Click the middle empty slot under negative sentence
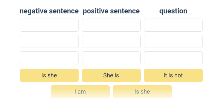 tap(49, 41)
